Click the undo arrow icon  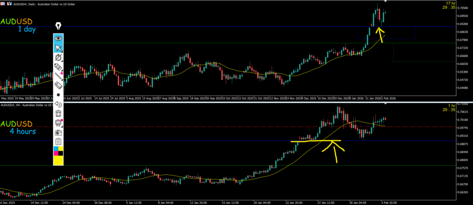point(59,104)
